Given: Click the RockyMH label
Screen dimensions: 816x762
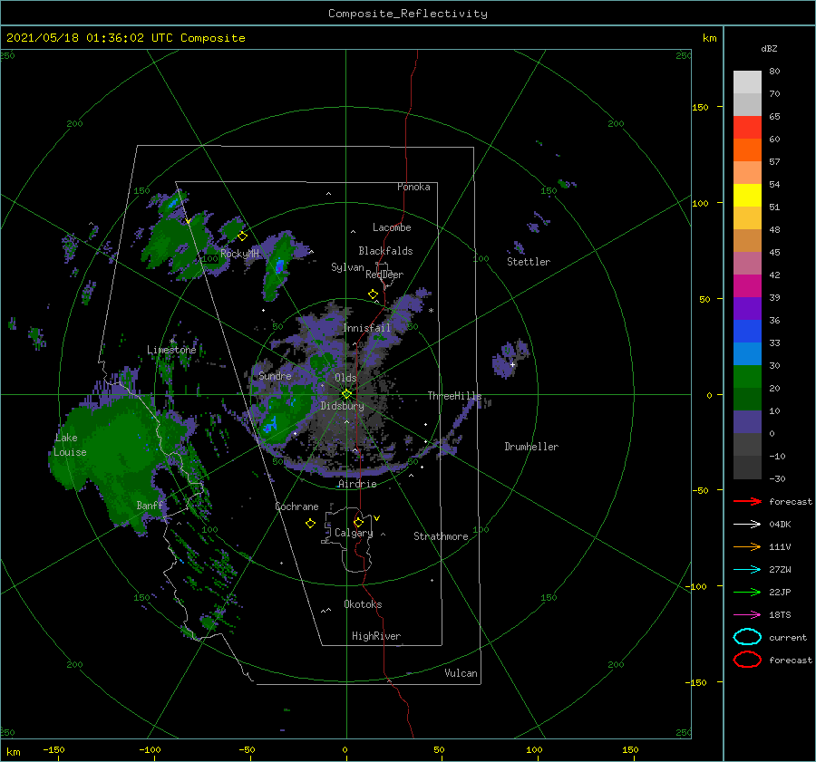Looking at the screenshot, I should point(239,254).
